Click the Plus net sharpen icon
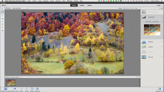This screenshot has width=164, height=92. [x=144, y=57]
